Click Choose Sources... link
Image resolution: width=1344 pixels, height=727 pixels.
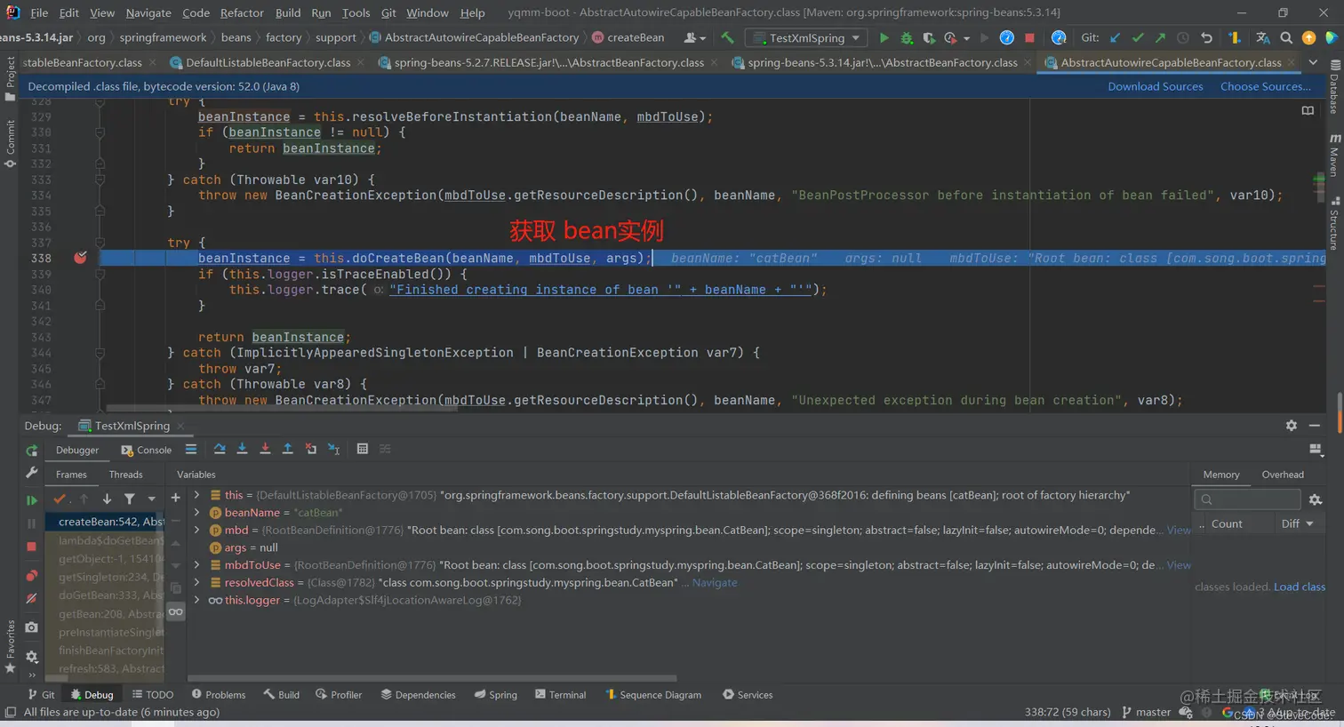[1265, 86]
